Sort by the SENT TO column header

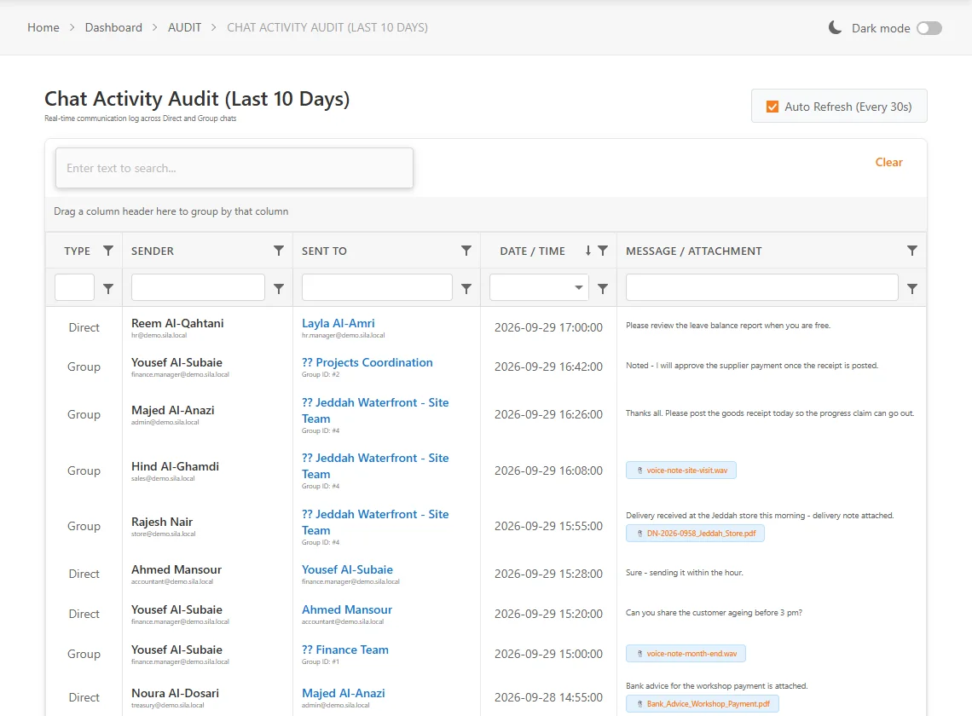[324, 251]
